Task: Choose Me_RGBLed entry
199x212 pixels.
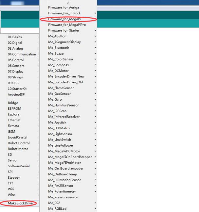Action: (x=68, y=209)
